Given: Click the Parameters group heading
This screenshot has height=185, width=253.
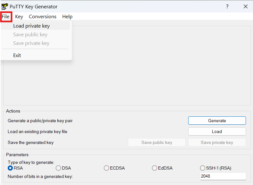Looking at the screenshot, I should 17,155.
